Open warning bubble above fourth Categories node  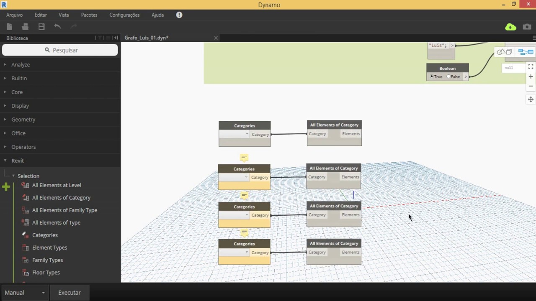coord(244,232)
